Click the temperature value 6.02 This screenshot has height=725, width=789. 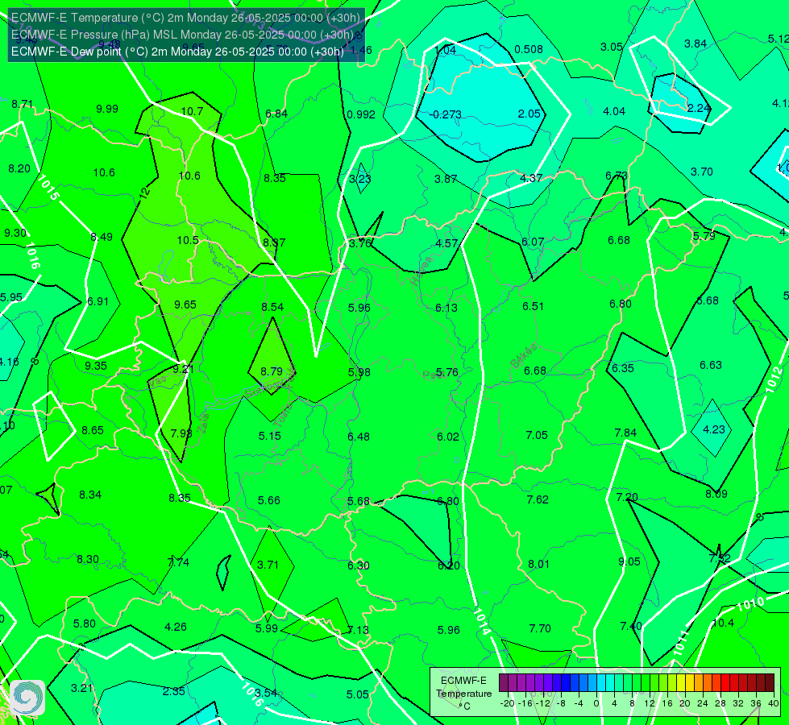tap(448, 436)
